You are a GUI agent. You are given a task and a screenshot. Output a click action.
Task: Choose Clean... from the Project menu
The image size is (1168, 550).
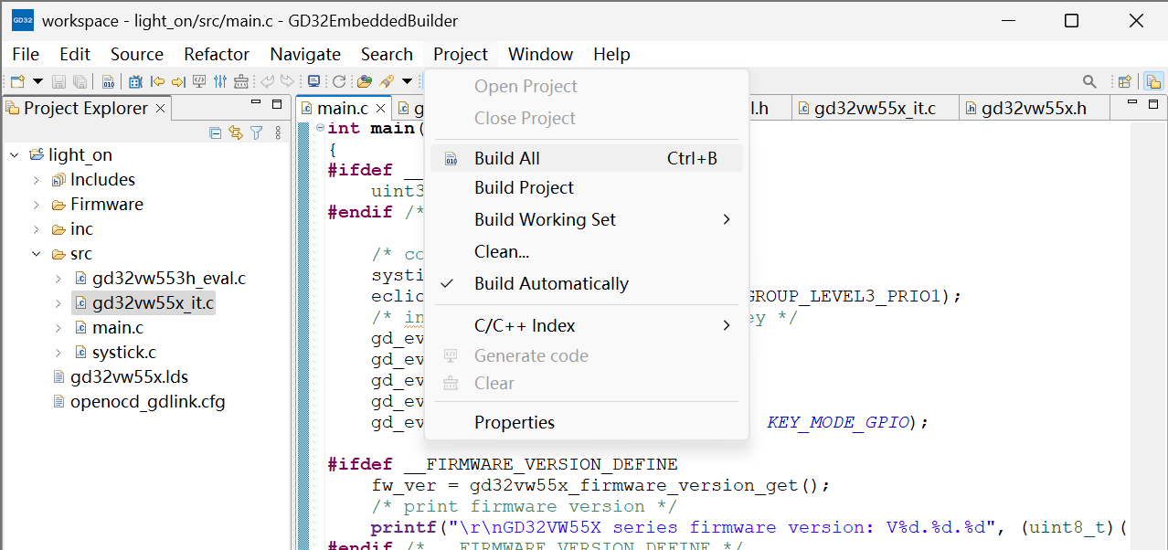[587, 252]
